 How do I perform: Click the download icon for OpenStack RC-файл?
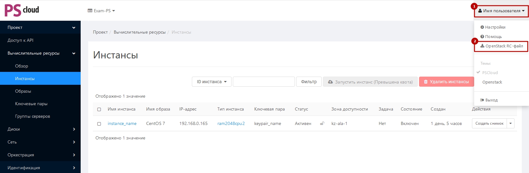482,46
